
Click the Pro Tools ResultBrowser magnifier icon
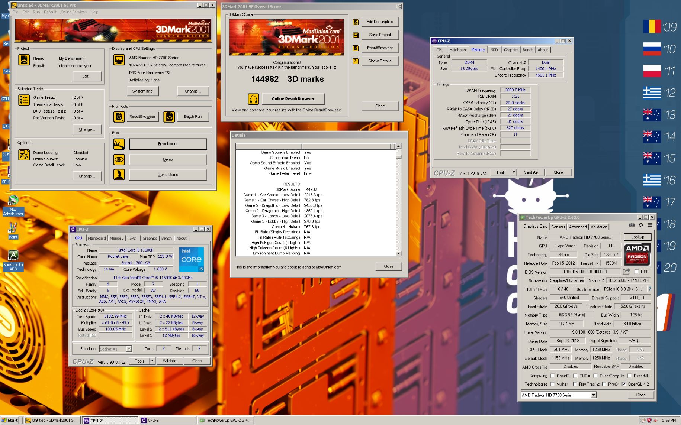[x=119, y=117]
